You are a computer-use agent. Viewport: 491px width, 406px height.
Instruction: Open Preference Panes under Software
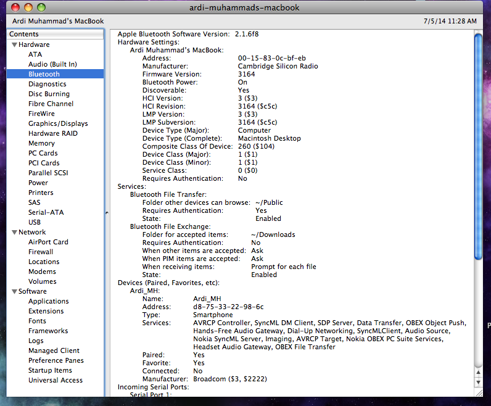point(56,360)
